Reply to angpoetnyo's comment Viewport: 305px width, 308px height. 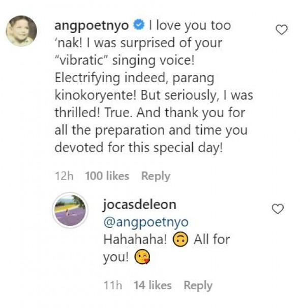pyautogui.click(x=156, y=176)
